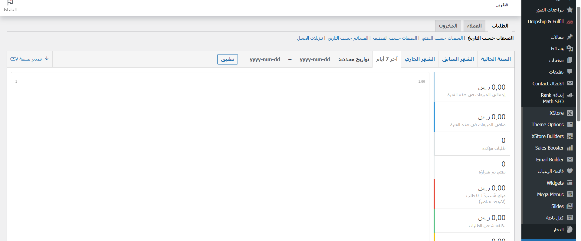Open the وسائط sidebar menu
Image resolution: width=581 pixels, height=241 pixels.
pyautogui.click(x=549, y=48)
